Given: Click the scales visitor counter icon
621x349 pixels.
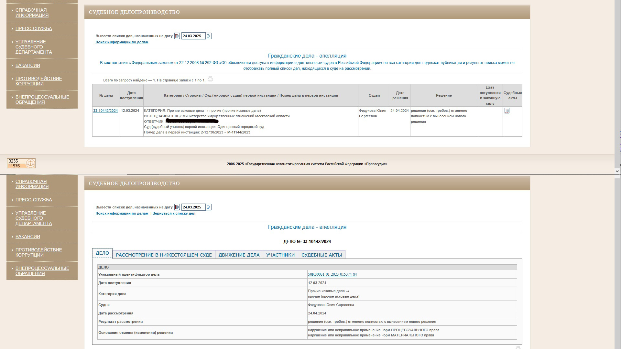Looking at the screenshot, I should tap(30, 164).
